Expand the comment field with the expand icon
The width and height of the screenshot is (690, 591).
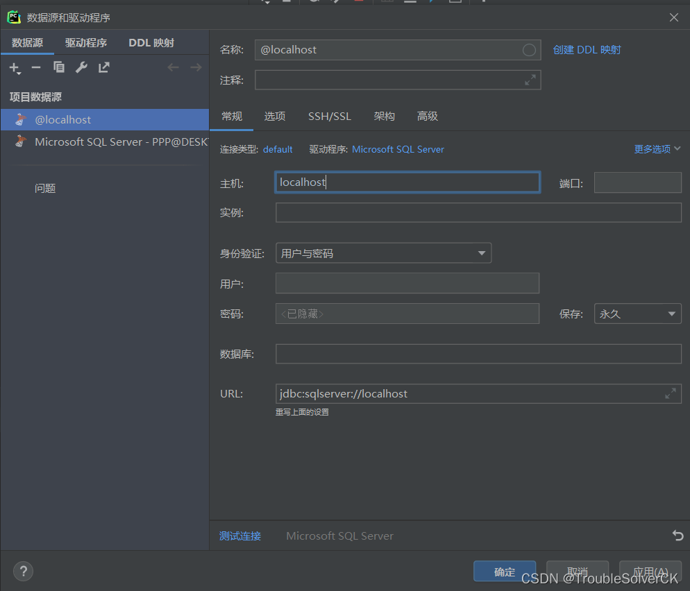pos(530,80)
